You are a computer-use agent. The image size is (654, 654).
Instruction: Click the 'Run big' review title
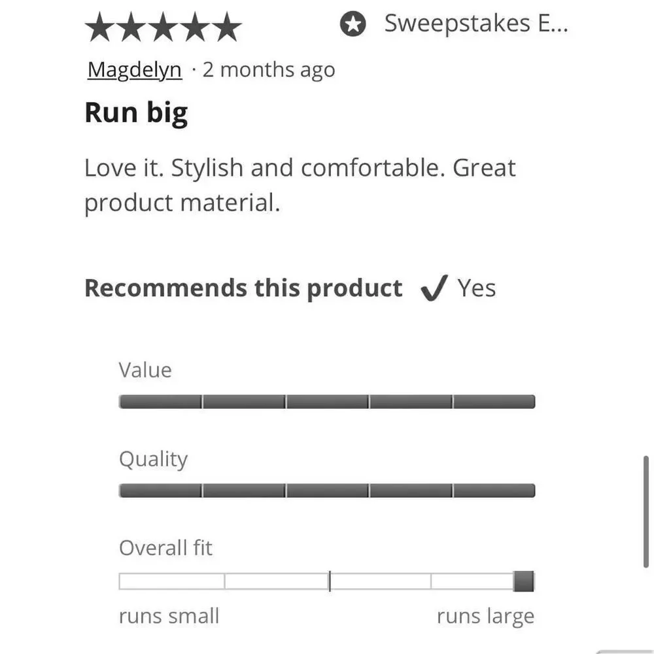137,113
